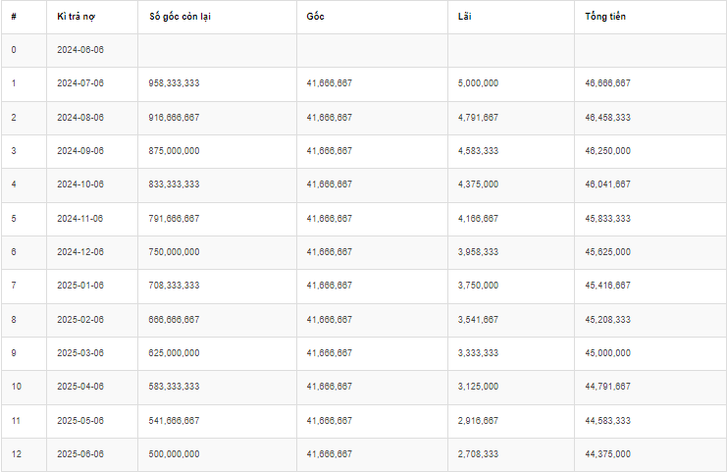727x472 pixels.
Task: Click the "Kì trả nợ" column header
Action: pyautogui.click(x=77, y=18)
